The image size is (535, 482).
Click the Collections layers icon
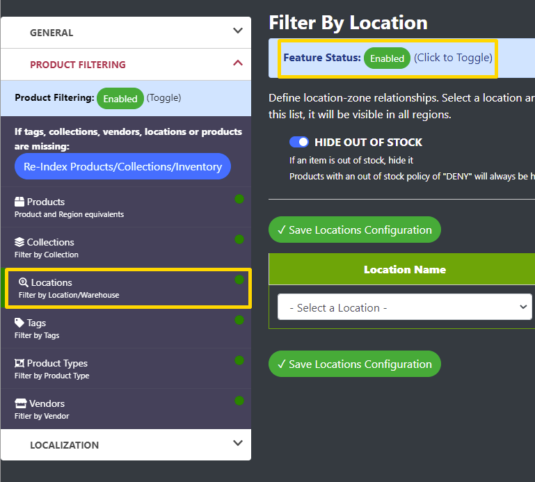point(19,242)
